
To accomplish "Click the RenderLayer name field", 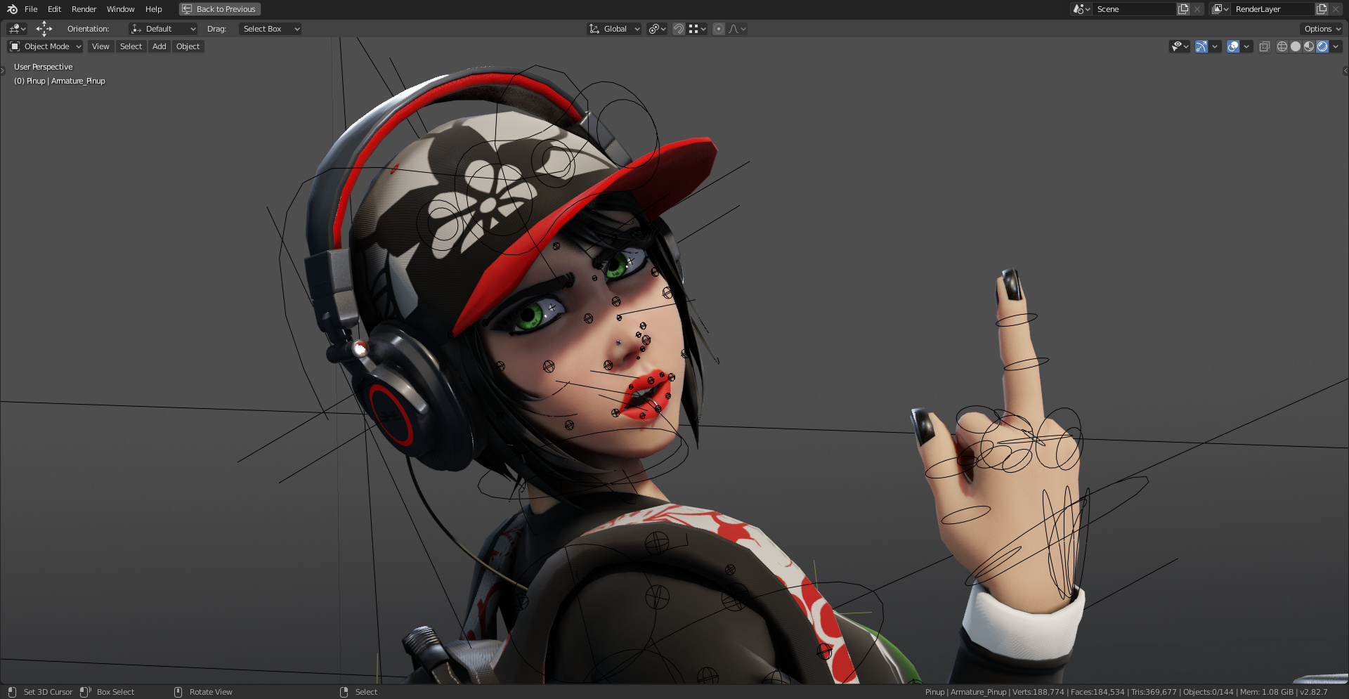I will 1272,9.
